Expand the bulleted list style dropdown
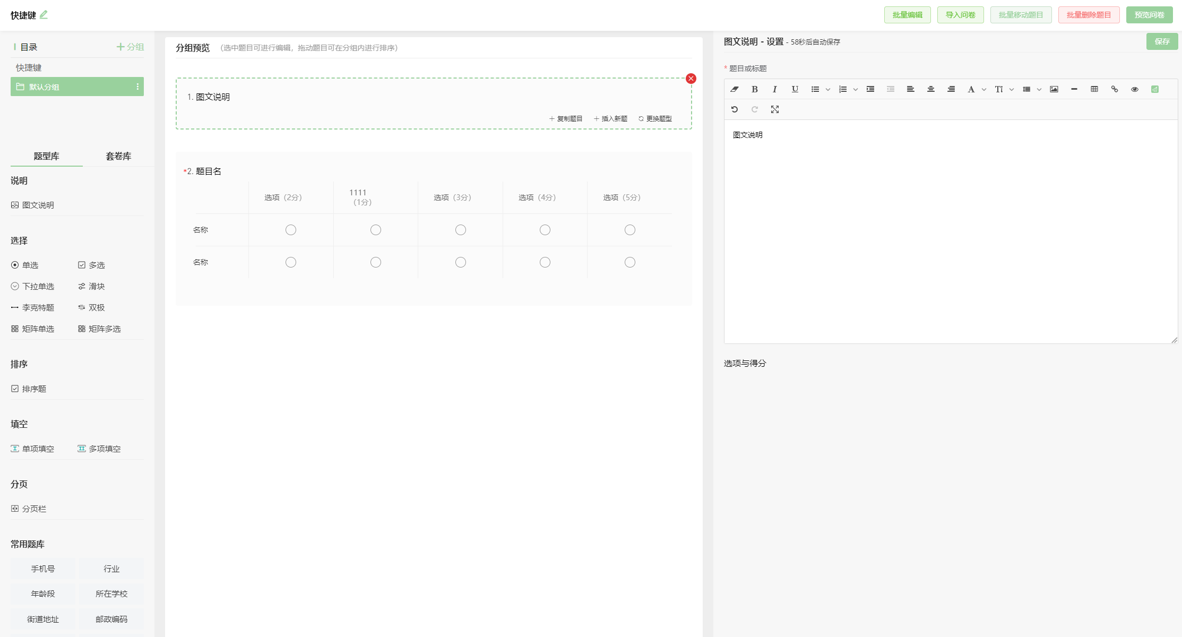This screenshot has width=1182, height=637. 828,89
